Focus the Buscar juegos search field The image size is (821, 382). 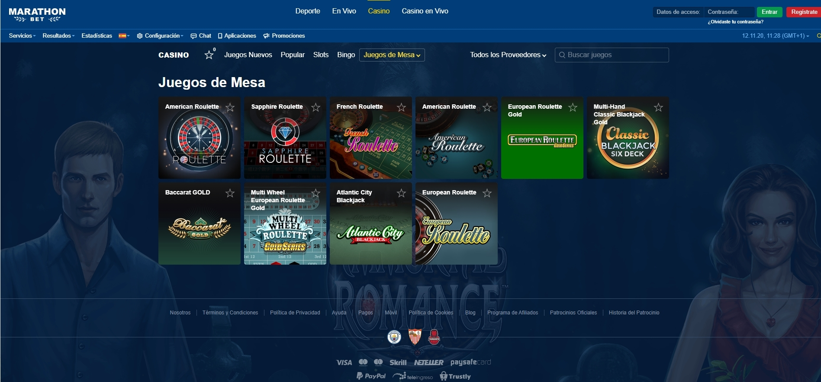pyautogui.click(x=612, y=55)
